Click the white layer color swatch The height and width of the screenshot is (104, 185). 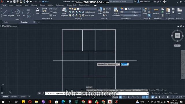point(78,9)
